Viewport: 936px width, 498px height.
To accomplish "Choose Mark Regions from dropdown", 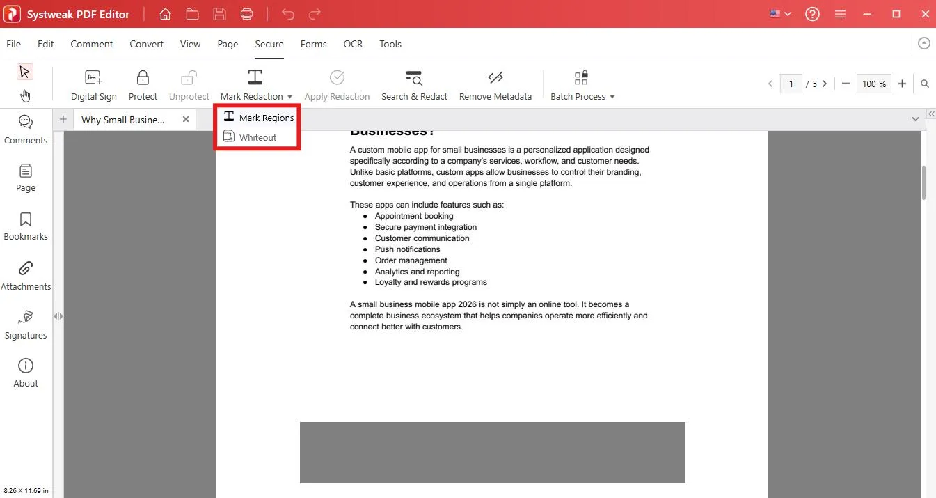I will click(x=258, y=118).
